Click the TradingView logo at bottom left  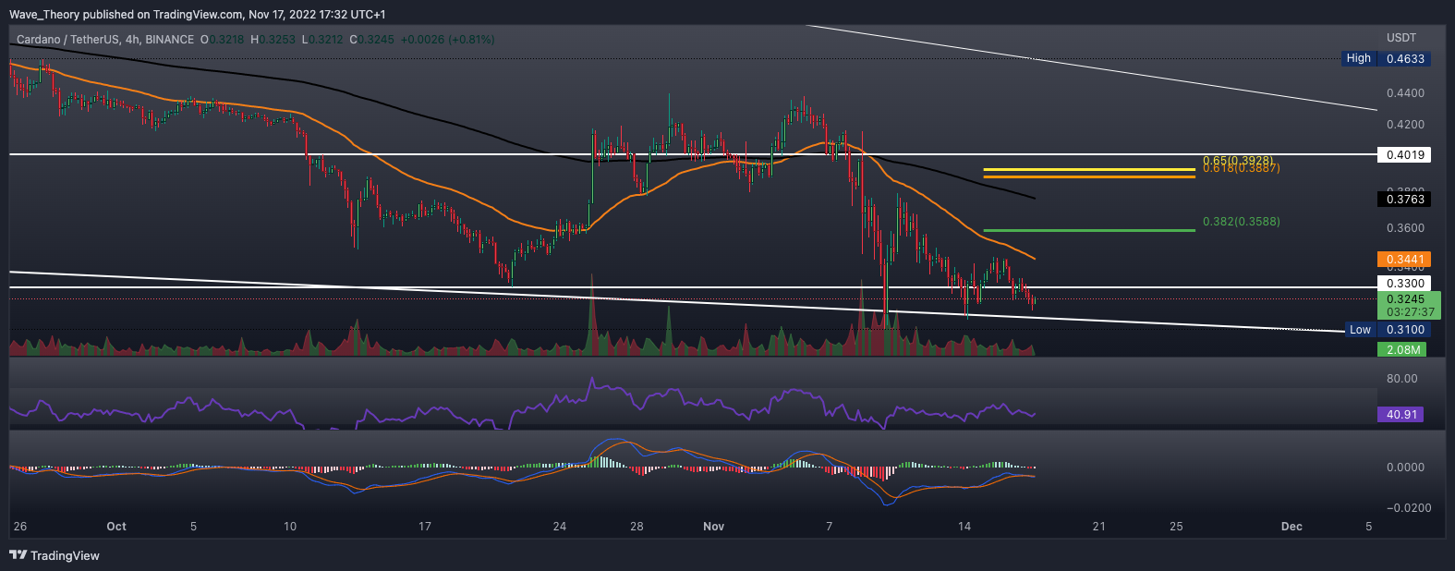pyautogui.click(x=55, y=555)
